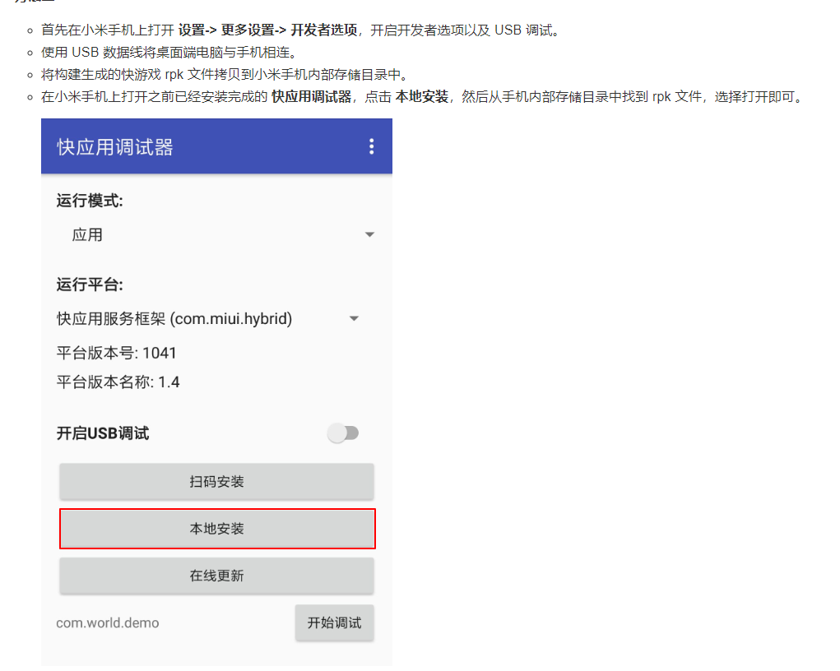Expand the 运行模式 dropdown arrow
The height and width of the screenshot is (671, 840).
coord(369,234)
